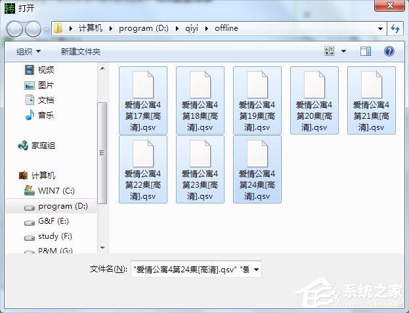Click inside the 文件名 text field
This screenshot has width=409, height=313.
(190, 269)
